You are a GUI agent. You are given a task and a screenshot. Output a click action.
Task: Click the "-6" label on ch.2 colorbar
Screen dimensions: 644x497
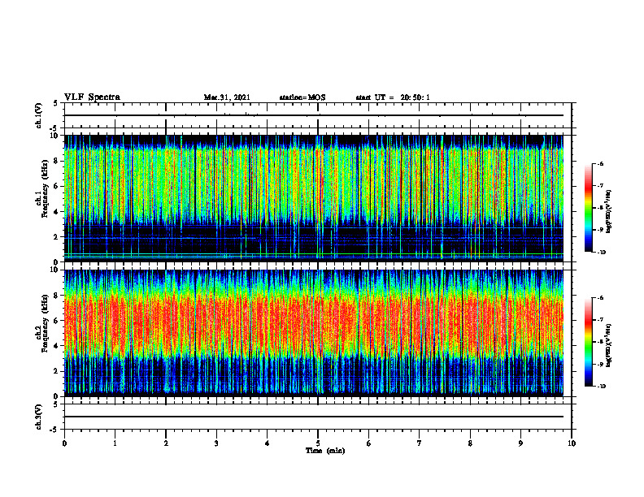click(600, 298)
